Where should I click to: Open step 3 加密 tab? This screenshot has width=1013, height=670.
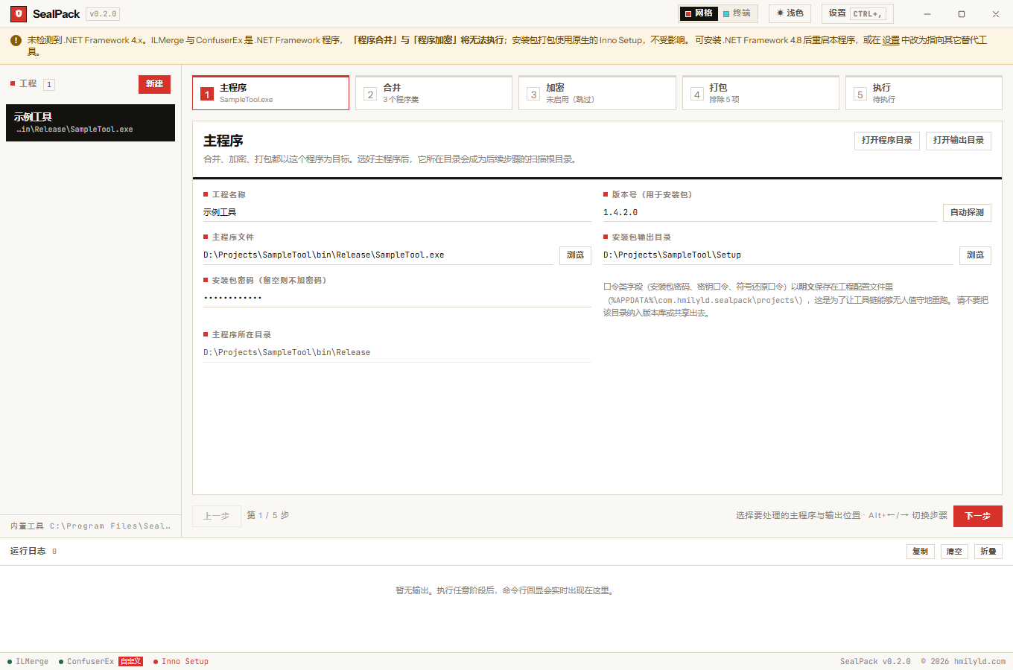pos(597,93)
